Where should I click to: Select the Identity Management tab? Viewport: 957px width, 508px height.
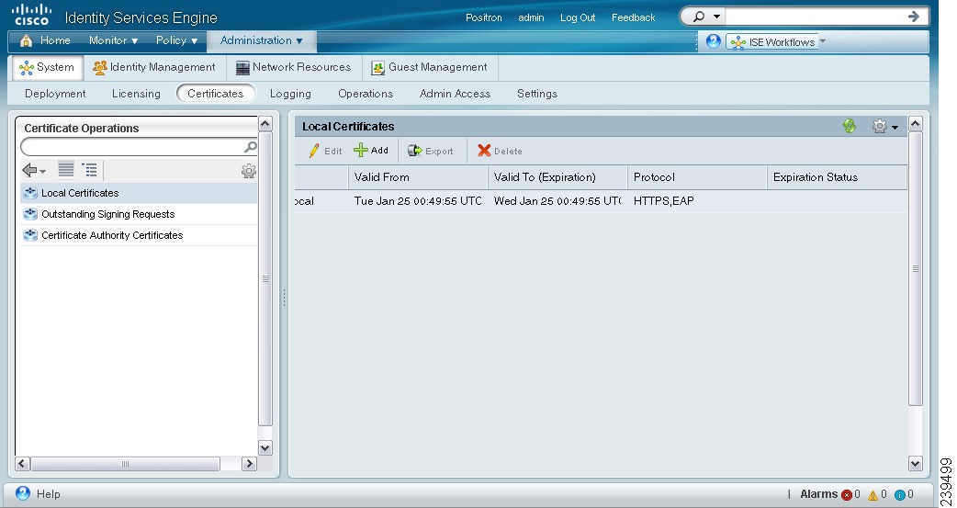pos(153,67)
